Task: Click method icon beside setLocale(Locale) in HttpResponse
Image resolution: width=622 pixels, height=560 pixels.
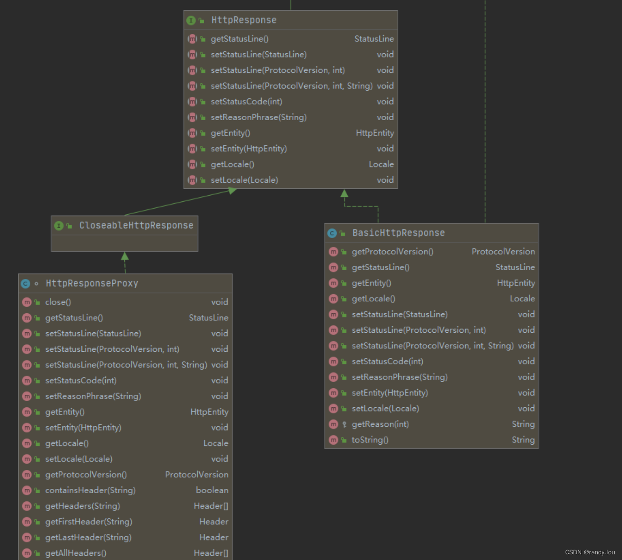Action: (x=192, y=180)
